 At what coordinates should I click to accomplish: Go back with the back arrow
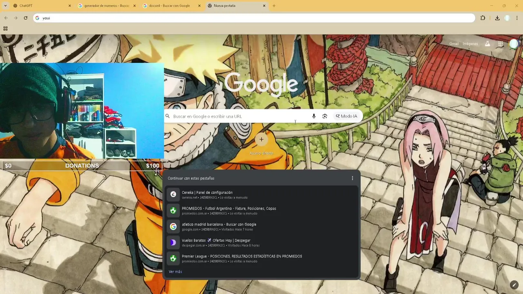[x=6, y=18]
